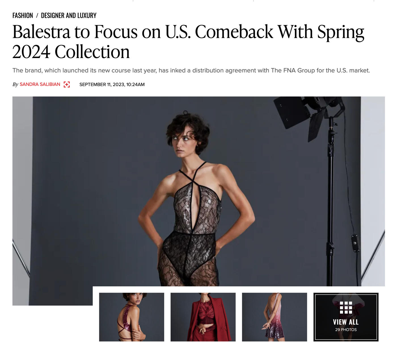Select the 29 PHOTOS label

(x=346, y=330)
